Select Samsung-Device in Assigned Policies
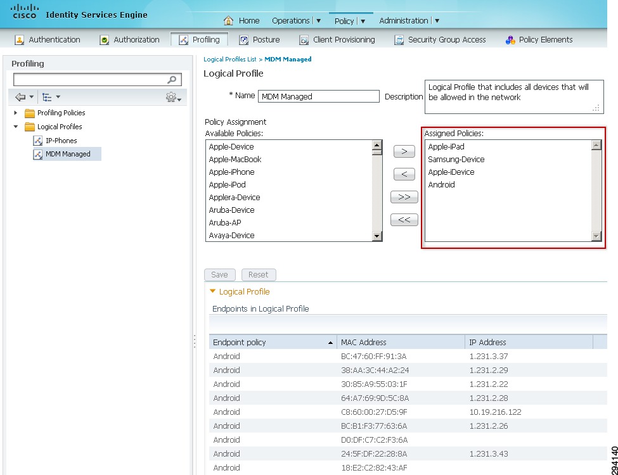618x475 pixels. pyautogui.click(x=456, y=159)
